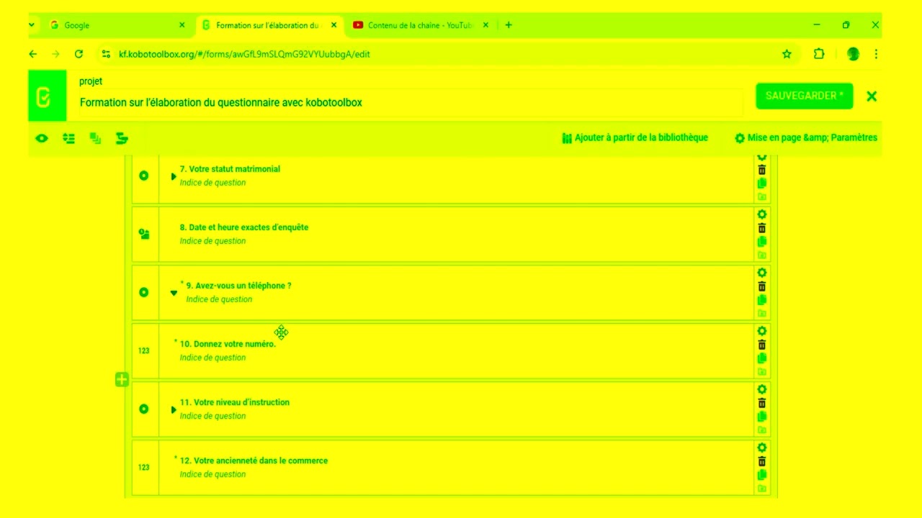922x518 pixels.
Task: Delete question 8 with its trash icon
Action: point(762,228)
